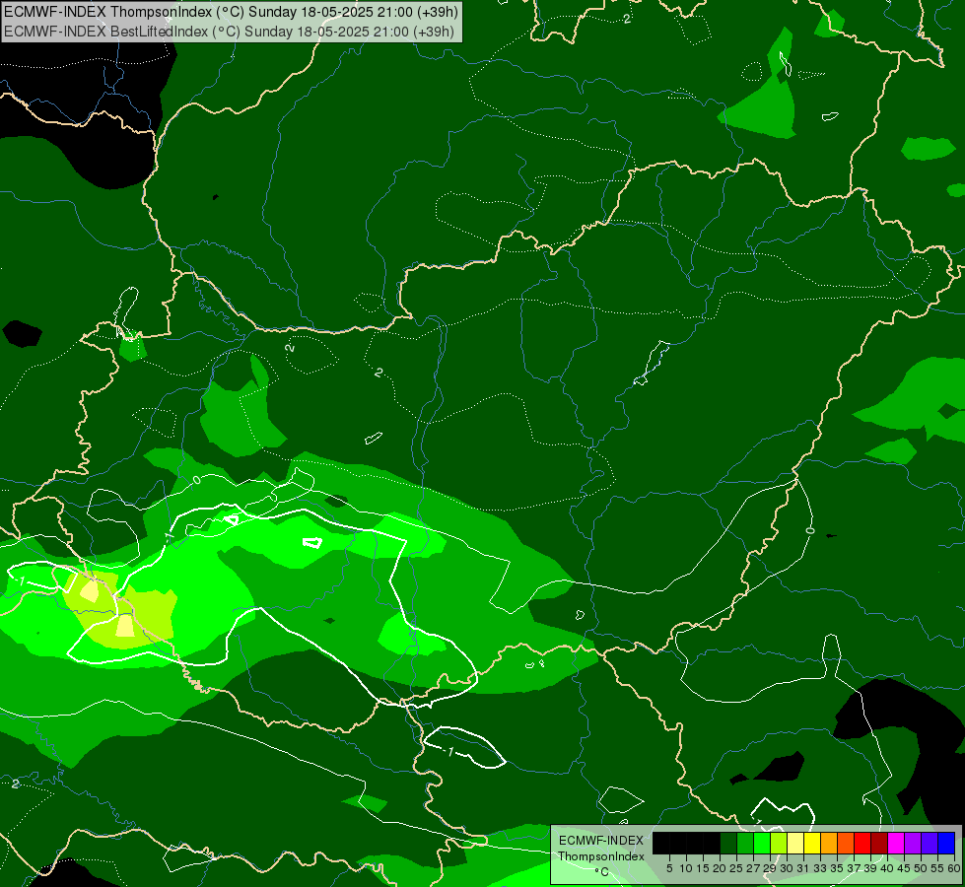Click the pale yellow 30–31 legend swatch
This screenshot has width=965, height=887.
click(x=795, y=843)
